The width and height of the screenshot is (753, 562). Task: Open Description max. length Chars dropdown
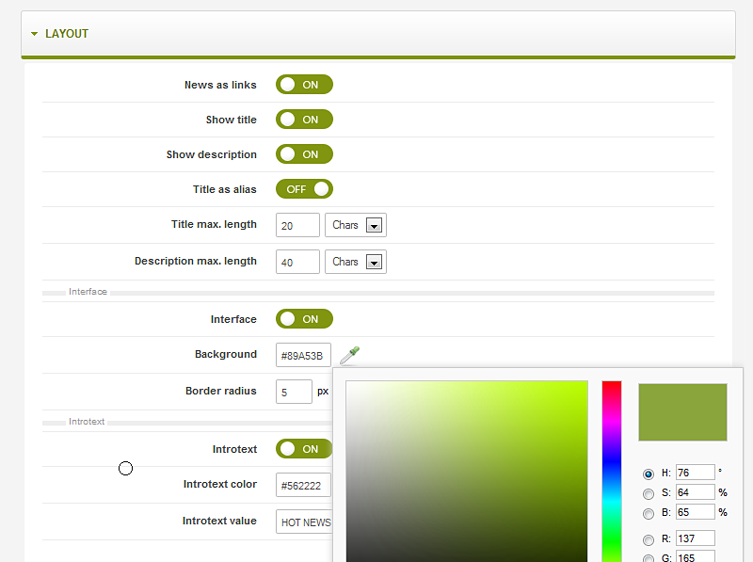point(355,262)
